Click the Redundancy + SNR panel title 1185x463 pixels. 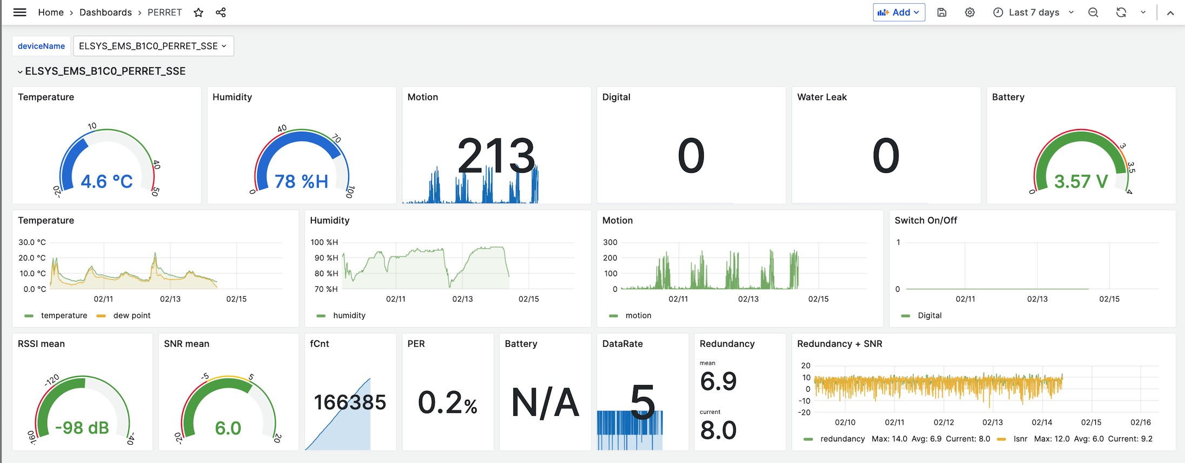point(839,344)
